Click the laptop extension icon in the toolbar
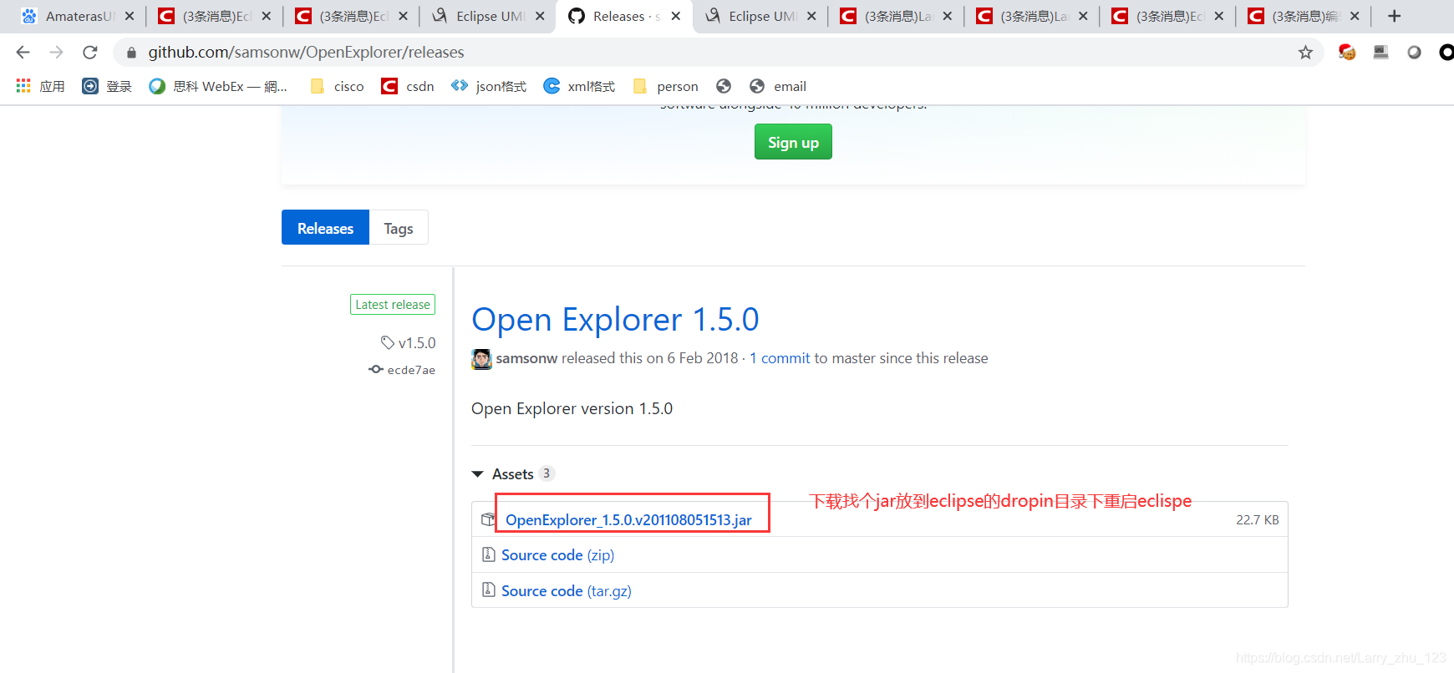The height and width of the screenshot is (673, 1454). [1380, 53]
